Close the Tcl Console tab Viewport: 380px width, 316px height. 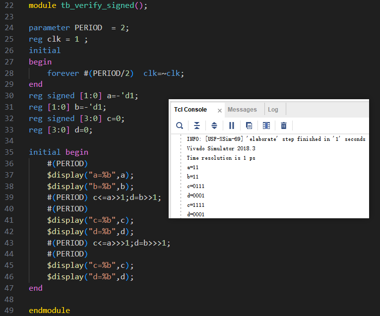click(219, 110)
